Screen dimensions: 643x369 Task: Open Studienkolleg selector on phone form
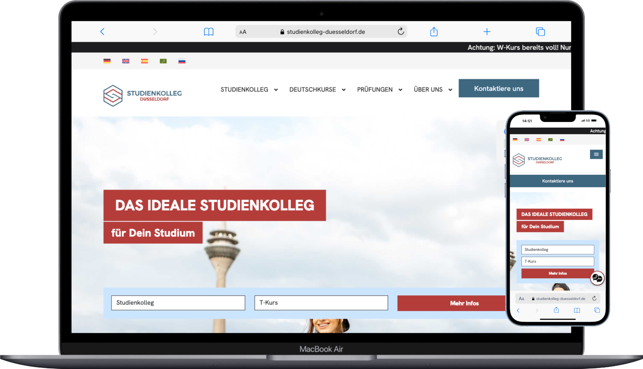[x=557, y=250]
